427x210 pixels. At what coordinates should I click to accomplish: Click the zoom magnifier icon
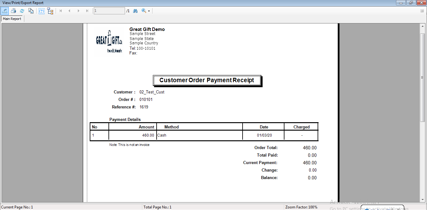pyautogui.click(x=144, y=11)
